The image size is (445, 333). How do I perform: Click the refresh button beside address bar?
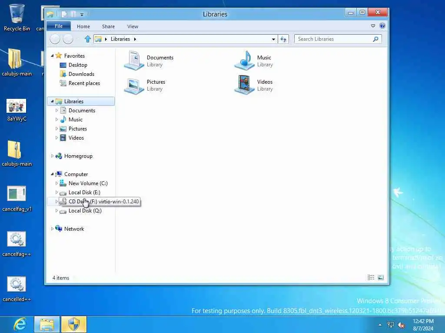pyautogui.click(x=283, y=39)
